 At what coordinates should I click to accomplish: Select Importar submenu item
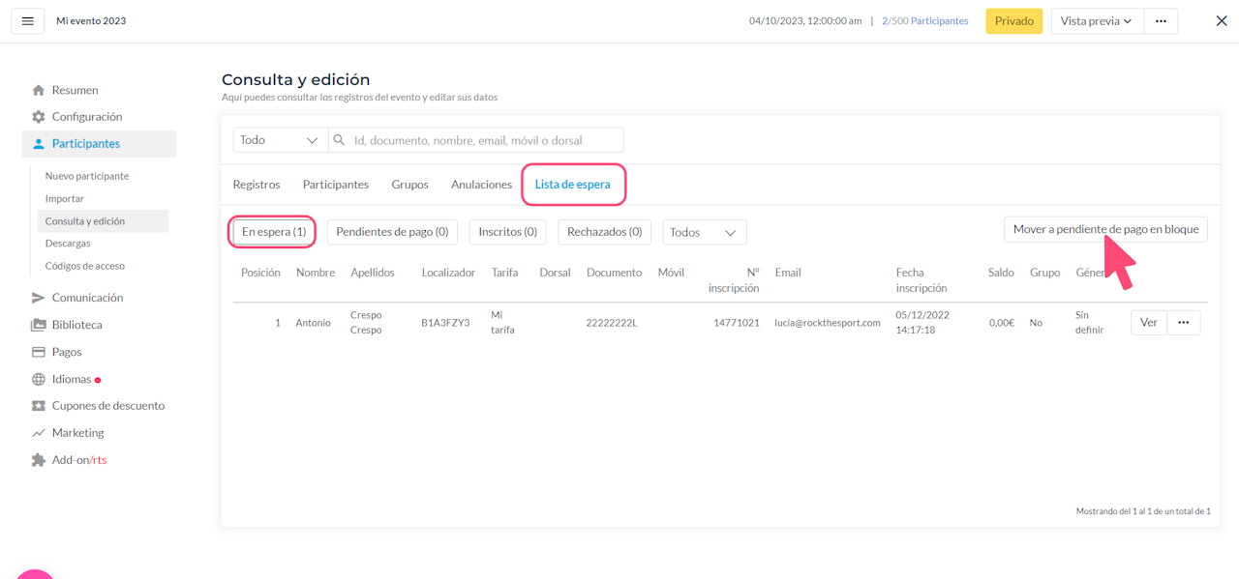[65, 198]
